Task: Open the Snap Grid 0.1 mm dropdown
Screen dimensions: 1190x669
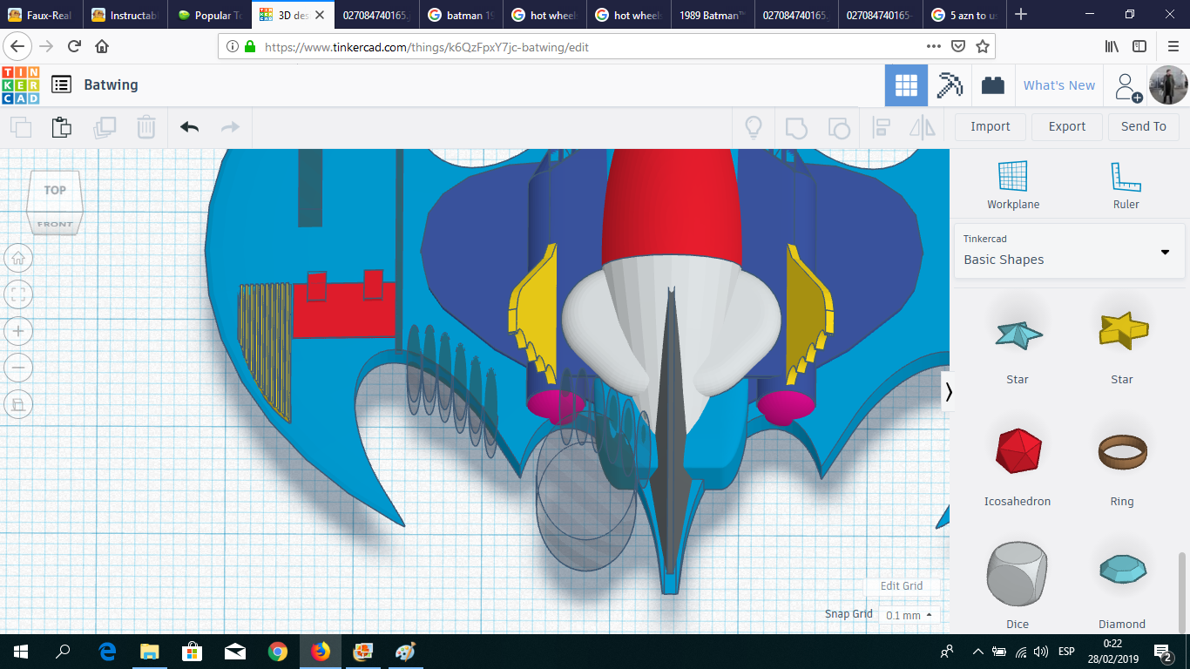Action: (909, 615)
